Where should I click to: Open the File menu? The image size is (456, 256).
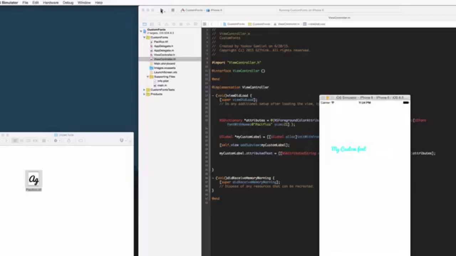click(25, 2)
